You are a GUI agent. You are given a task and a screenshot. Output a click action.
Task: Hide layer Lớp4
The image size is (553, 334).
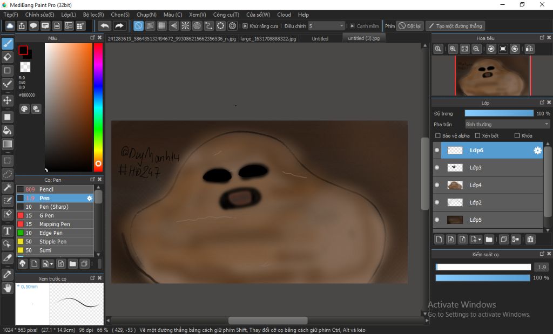[x=437, y=185]
